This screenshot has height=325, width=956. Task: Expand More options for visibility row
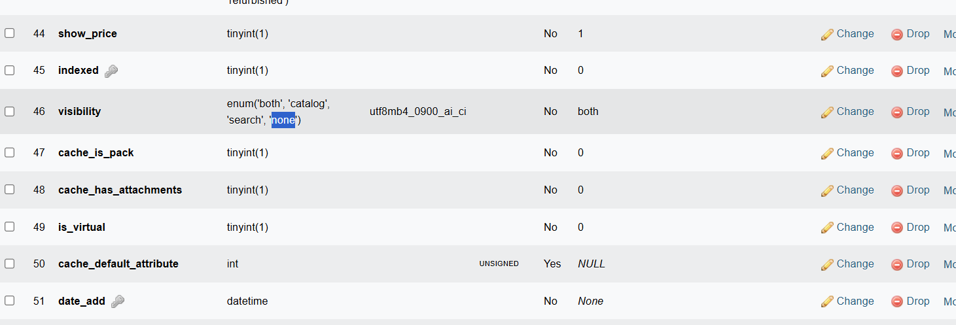tap(949, 112)
